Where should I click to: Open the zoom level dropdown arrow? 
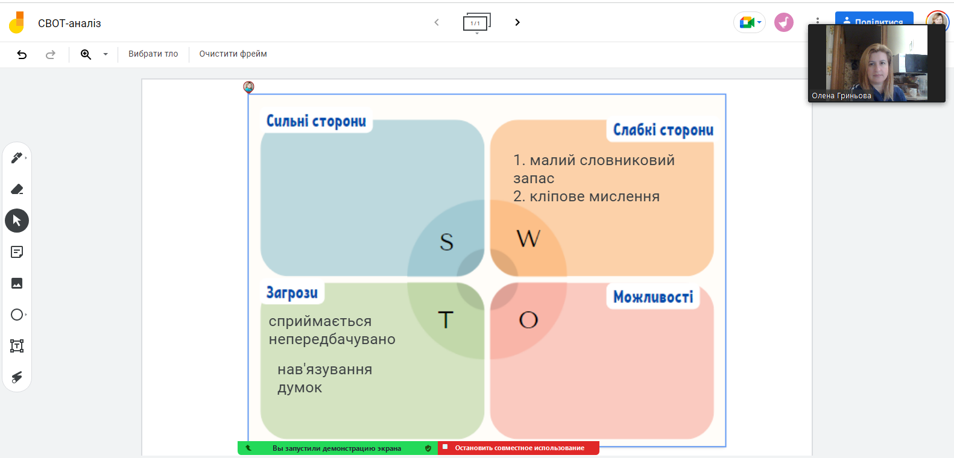coord(106,54)
